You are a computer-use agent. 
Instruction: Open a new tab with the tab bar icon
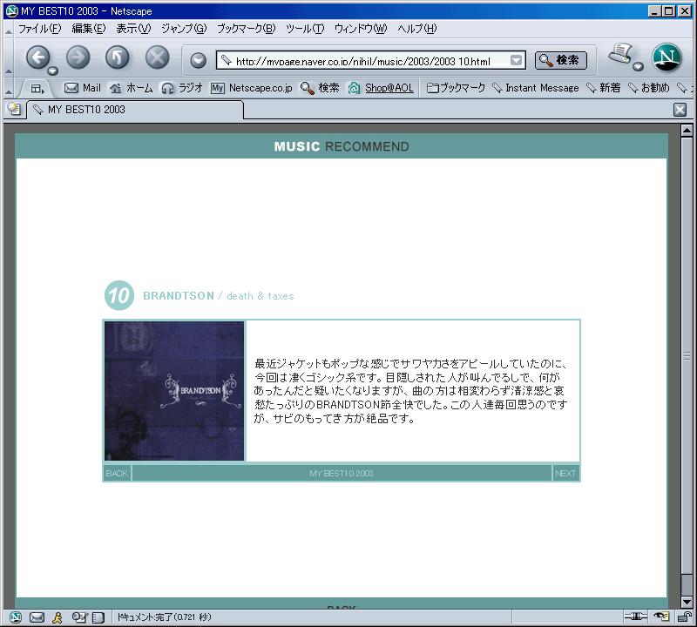coord(14,110)
